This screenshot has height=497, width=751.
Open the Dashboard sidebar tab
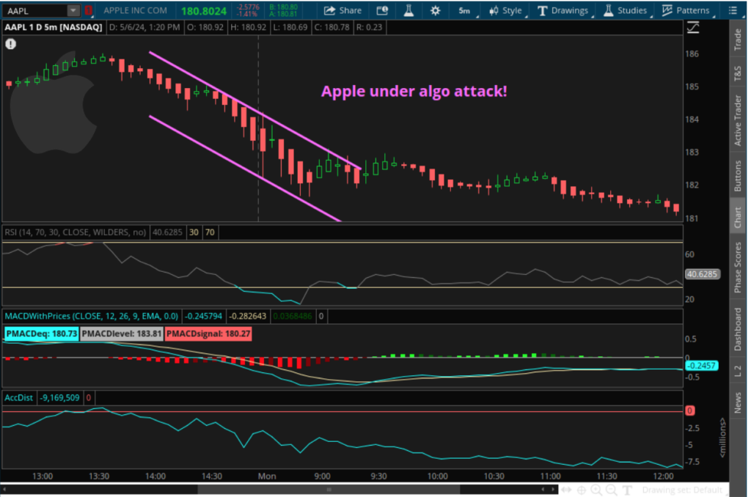738,329
